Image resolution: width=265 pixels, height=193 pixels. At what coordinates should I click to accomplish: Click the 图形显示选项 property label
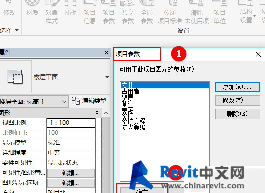(x=20, y=183)
